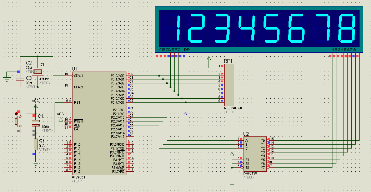Image resolution: width=371 pixels, height=192 pixels.
Task: Select the capacitor C2 symbol
Action: (20, 64)
